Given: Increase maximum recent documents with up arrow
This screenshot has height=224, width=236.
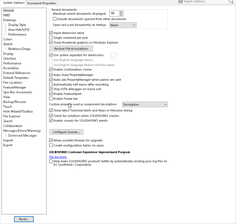Looking at the screenshot, I should [x=121, y=12].
